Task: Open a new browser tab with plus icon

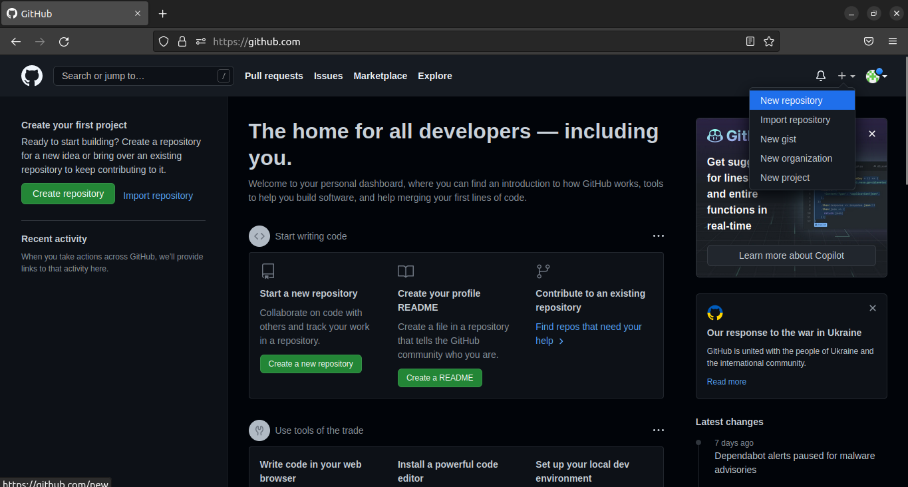Action: [x=163, y=13]
